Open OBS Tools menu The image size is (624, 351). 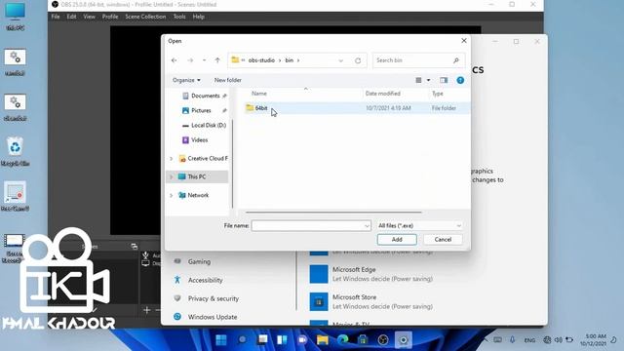coord(179,17)
